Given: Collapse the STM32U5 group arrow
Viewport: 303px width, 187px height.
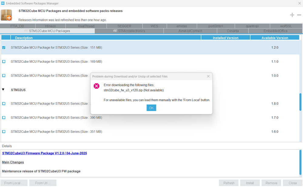Looking at the screenshot, I should [x=3, y=90].
